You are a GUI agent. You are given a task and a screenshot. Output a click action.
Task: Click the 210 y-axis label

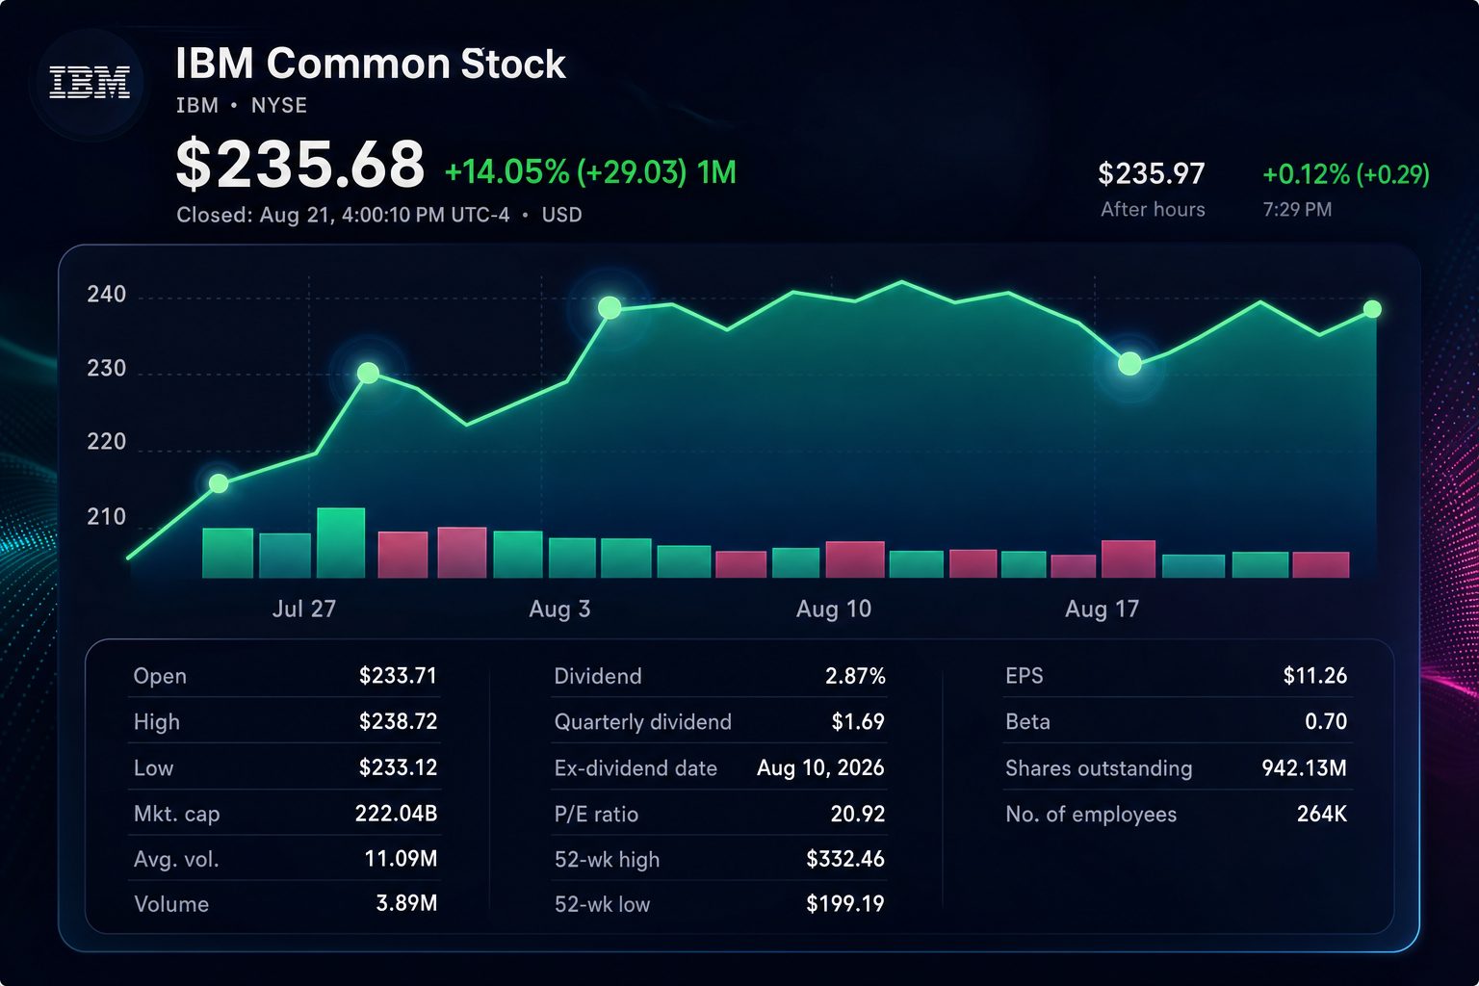[x=107, y=517]
